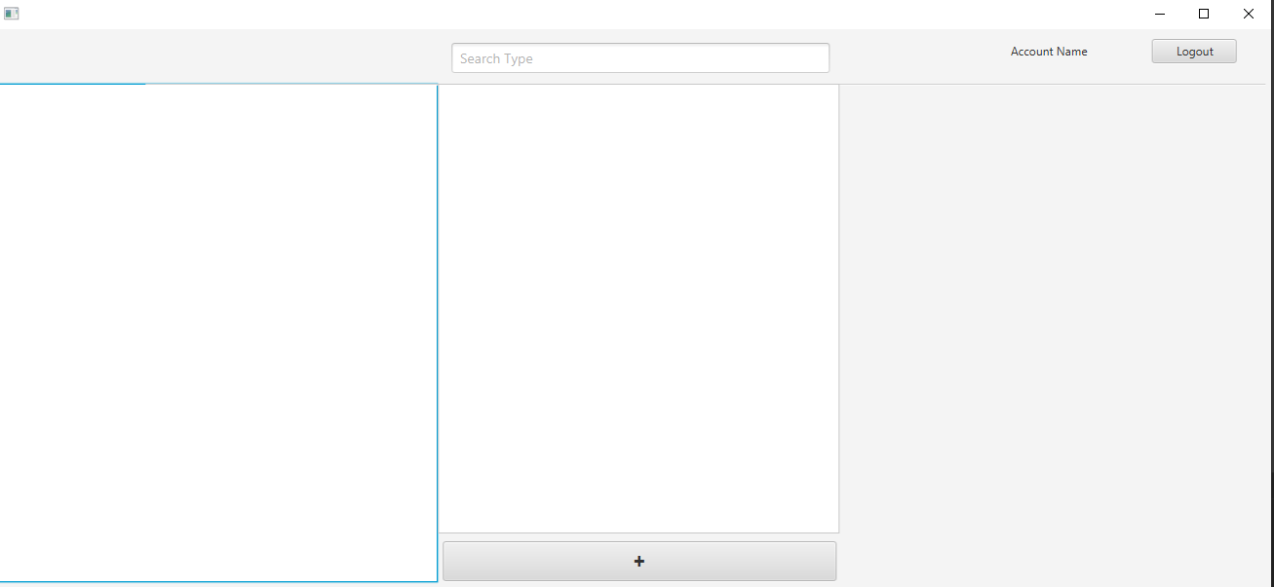Maximize the application window
The height and width of the screenshot is (587, 1274).
pyautogui.click(x=1204, y=14)
